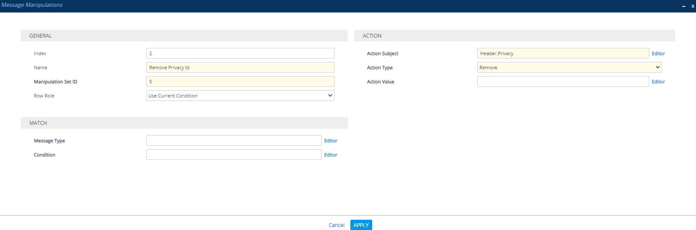696x230 pixels.
Task: Click the empty Action Value field
Action: 563,82
